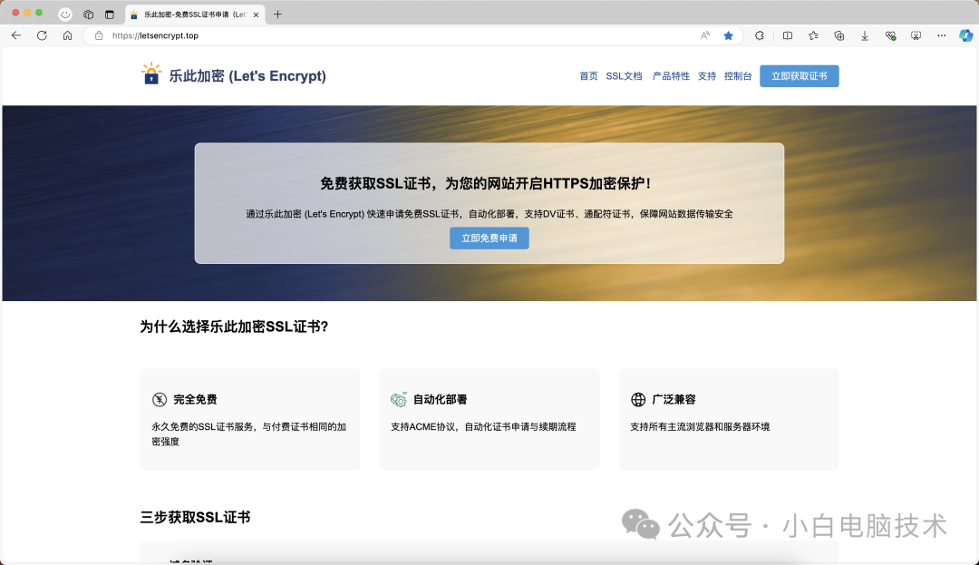
Task: Open the Copilot sidebar icon
Action: pyautogui.click(x=966, y=35)
